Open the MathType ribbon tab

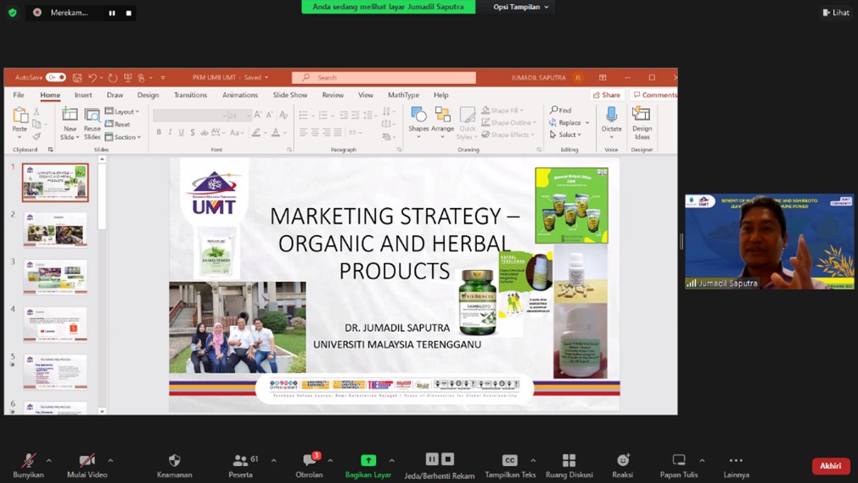[403, 95]
